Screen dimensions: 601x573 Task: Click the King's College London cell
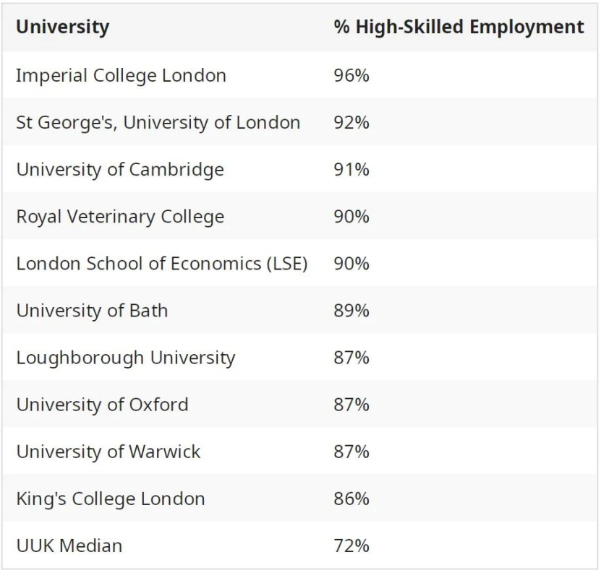[111, 499]
